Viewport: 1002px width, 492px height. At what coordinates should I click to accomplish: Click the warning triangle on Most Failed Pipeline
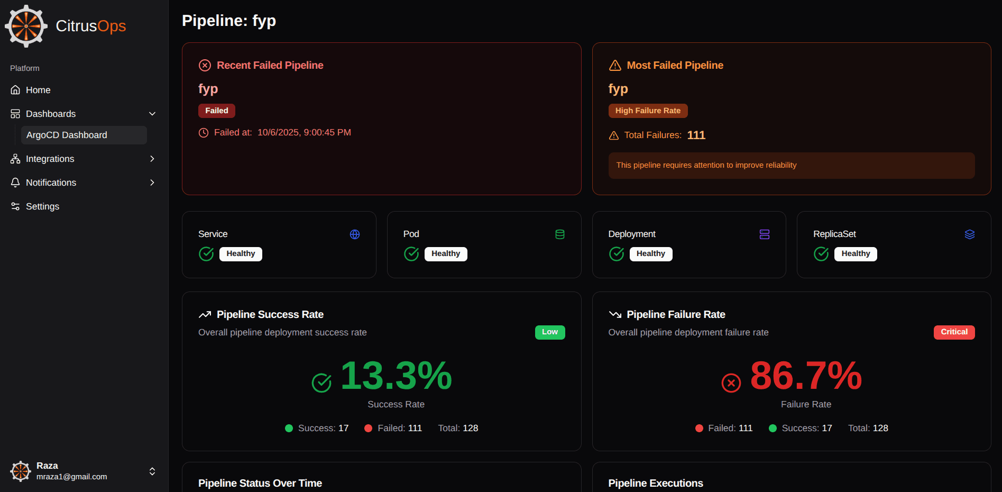coord(615,65)
